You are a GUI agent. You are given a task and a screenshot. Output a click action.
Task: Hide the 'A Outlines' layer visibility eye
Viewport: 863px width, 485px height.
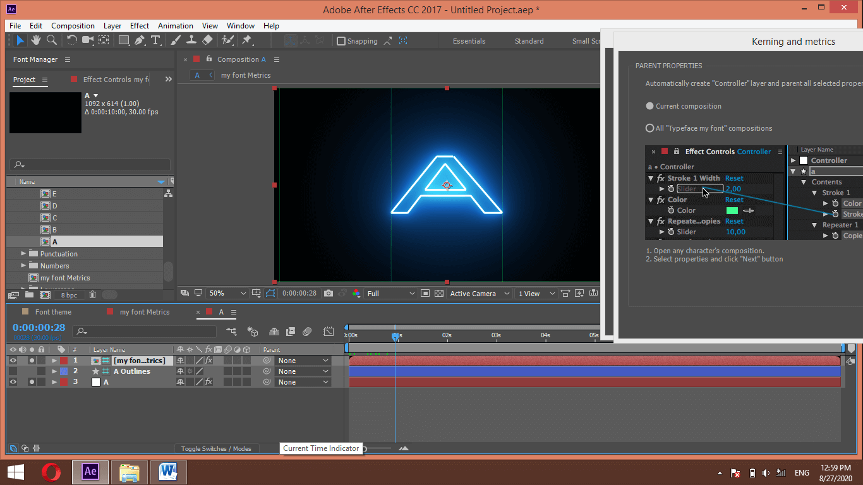(x=12, y=371)
